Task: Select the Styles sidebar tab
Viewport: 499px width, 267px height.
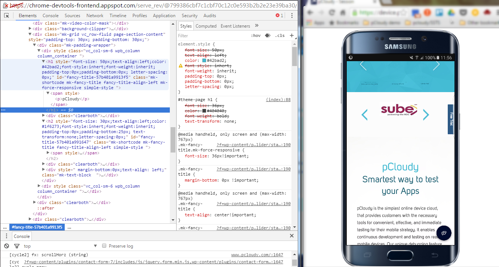Action: click(x=186, y=26)
